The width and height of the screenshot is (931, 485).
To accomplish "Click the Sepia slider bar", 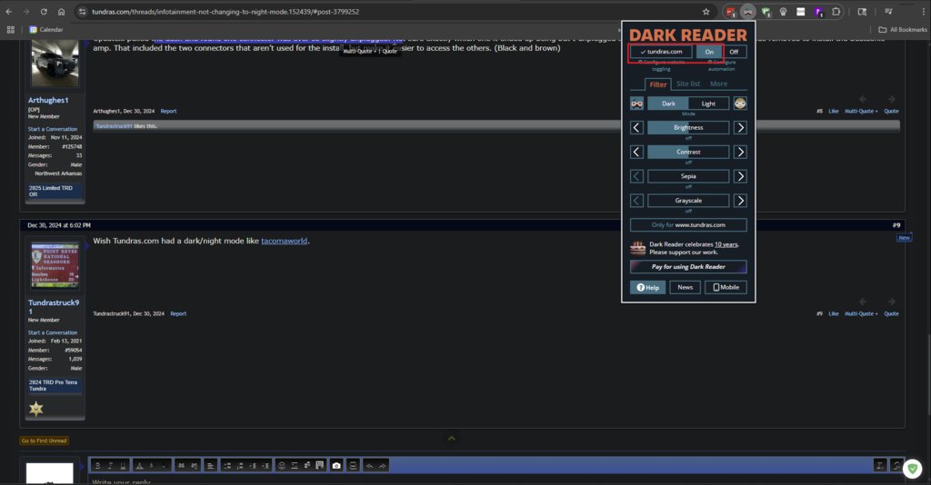I will (688, 176).
